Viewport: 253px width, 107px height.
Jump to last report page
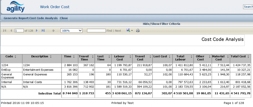[x=43, y=31]
